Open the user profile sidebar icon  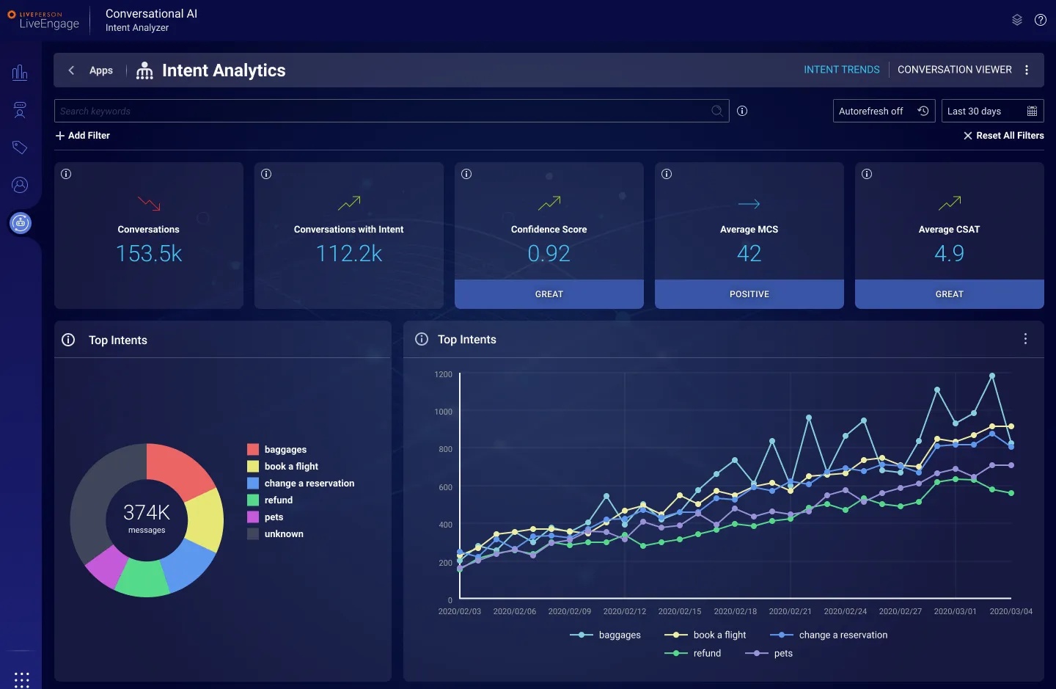click(x=20, y=185)
